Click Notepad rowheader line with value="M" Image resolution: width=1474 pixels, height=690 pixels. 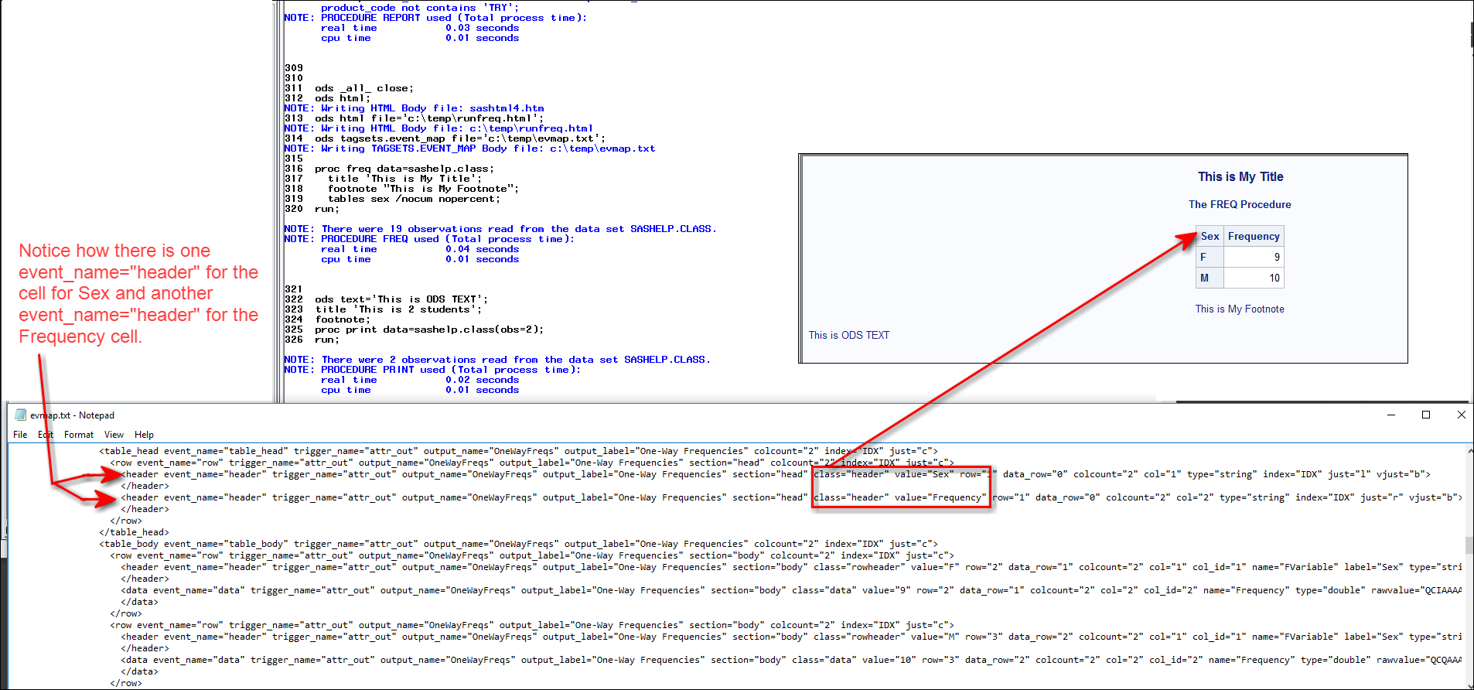(x=791, y=637)
